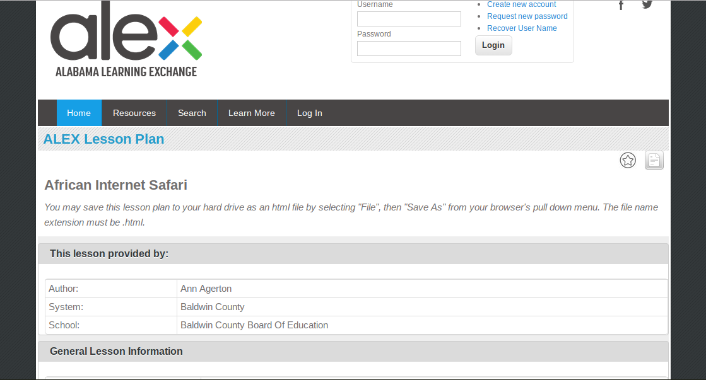Click the document print icon
This screenshot has height=380, width=706.
click(x=654, y=161)
